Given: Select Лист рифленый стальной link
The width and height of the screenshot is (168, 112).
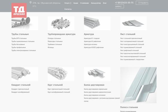Looking at the screenshot, I should click(x=129, y=50).
